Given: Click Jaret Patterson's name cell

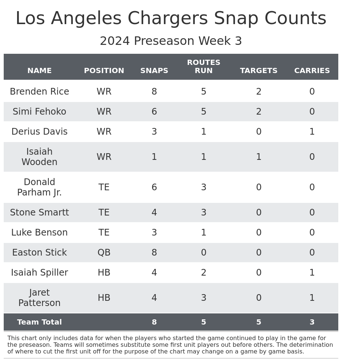Looking at the screenshot, I should [39, 298].
